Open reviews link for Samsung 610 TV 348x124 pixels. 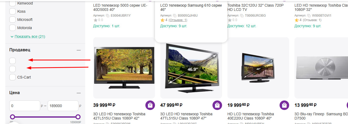[178, 20]
